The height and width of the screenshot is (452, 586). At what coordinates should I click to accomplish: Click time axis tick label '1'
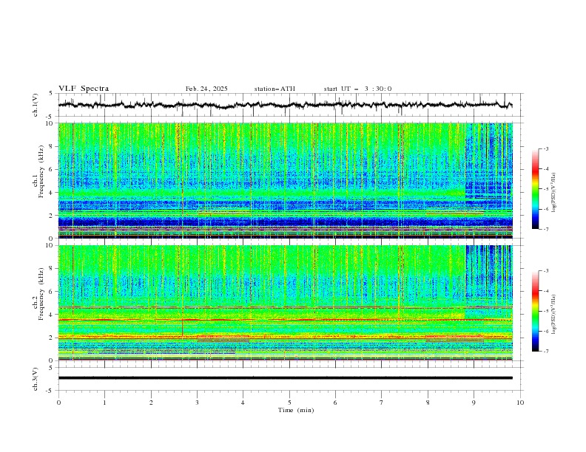104,403
